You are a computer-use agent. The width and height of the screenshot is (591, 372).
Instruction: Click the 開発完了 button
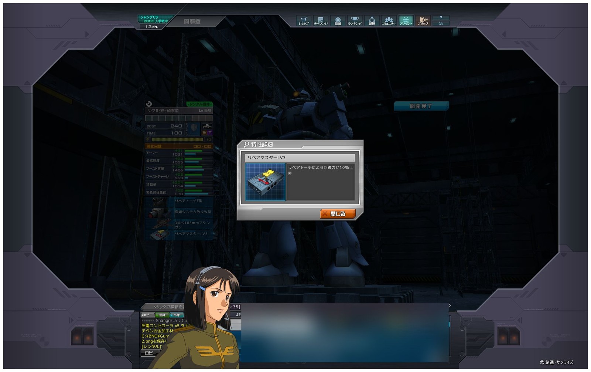[421, 106]
